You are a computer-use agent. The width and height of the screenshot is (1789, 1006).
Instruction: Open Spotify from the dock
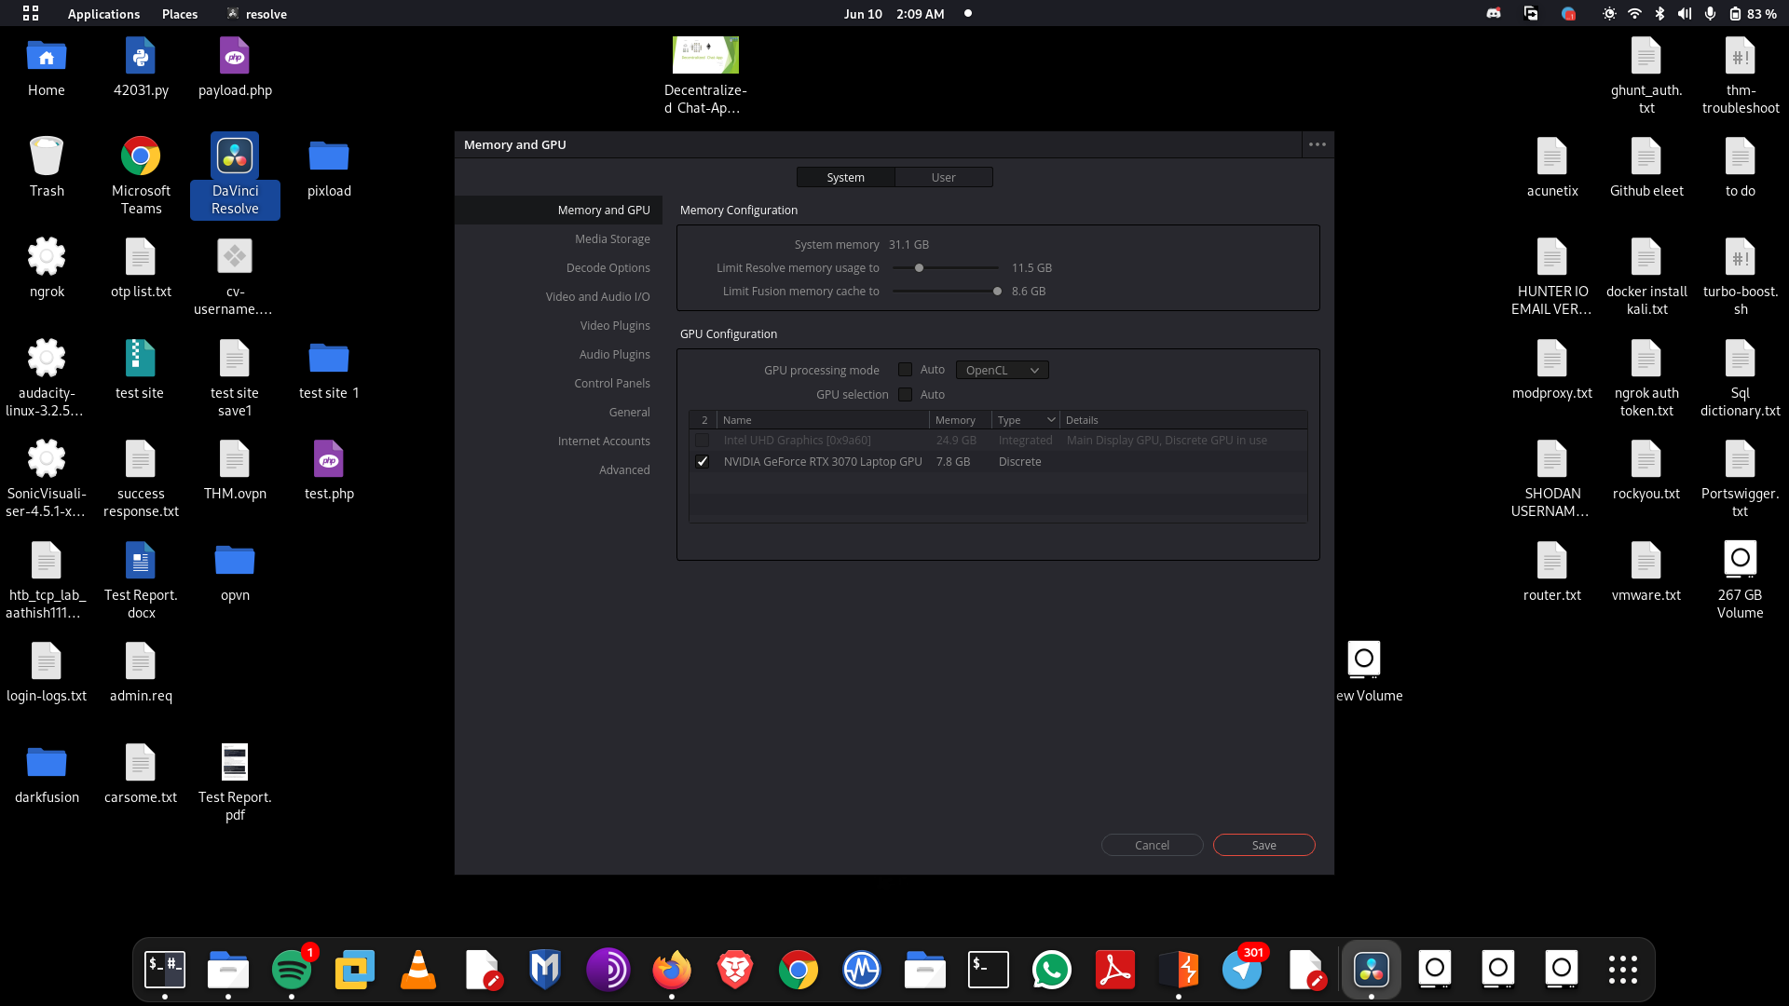tap(292, 970)
